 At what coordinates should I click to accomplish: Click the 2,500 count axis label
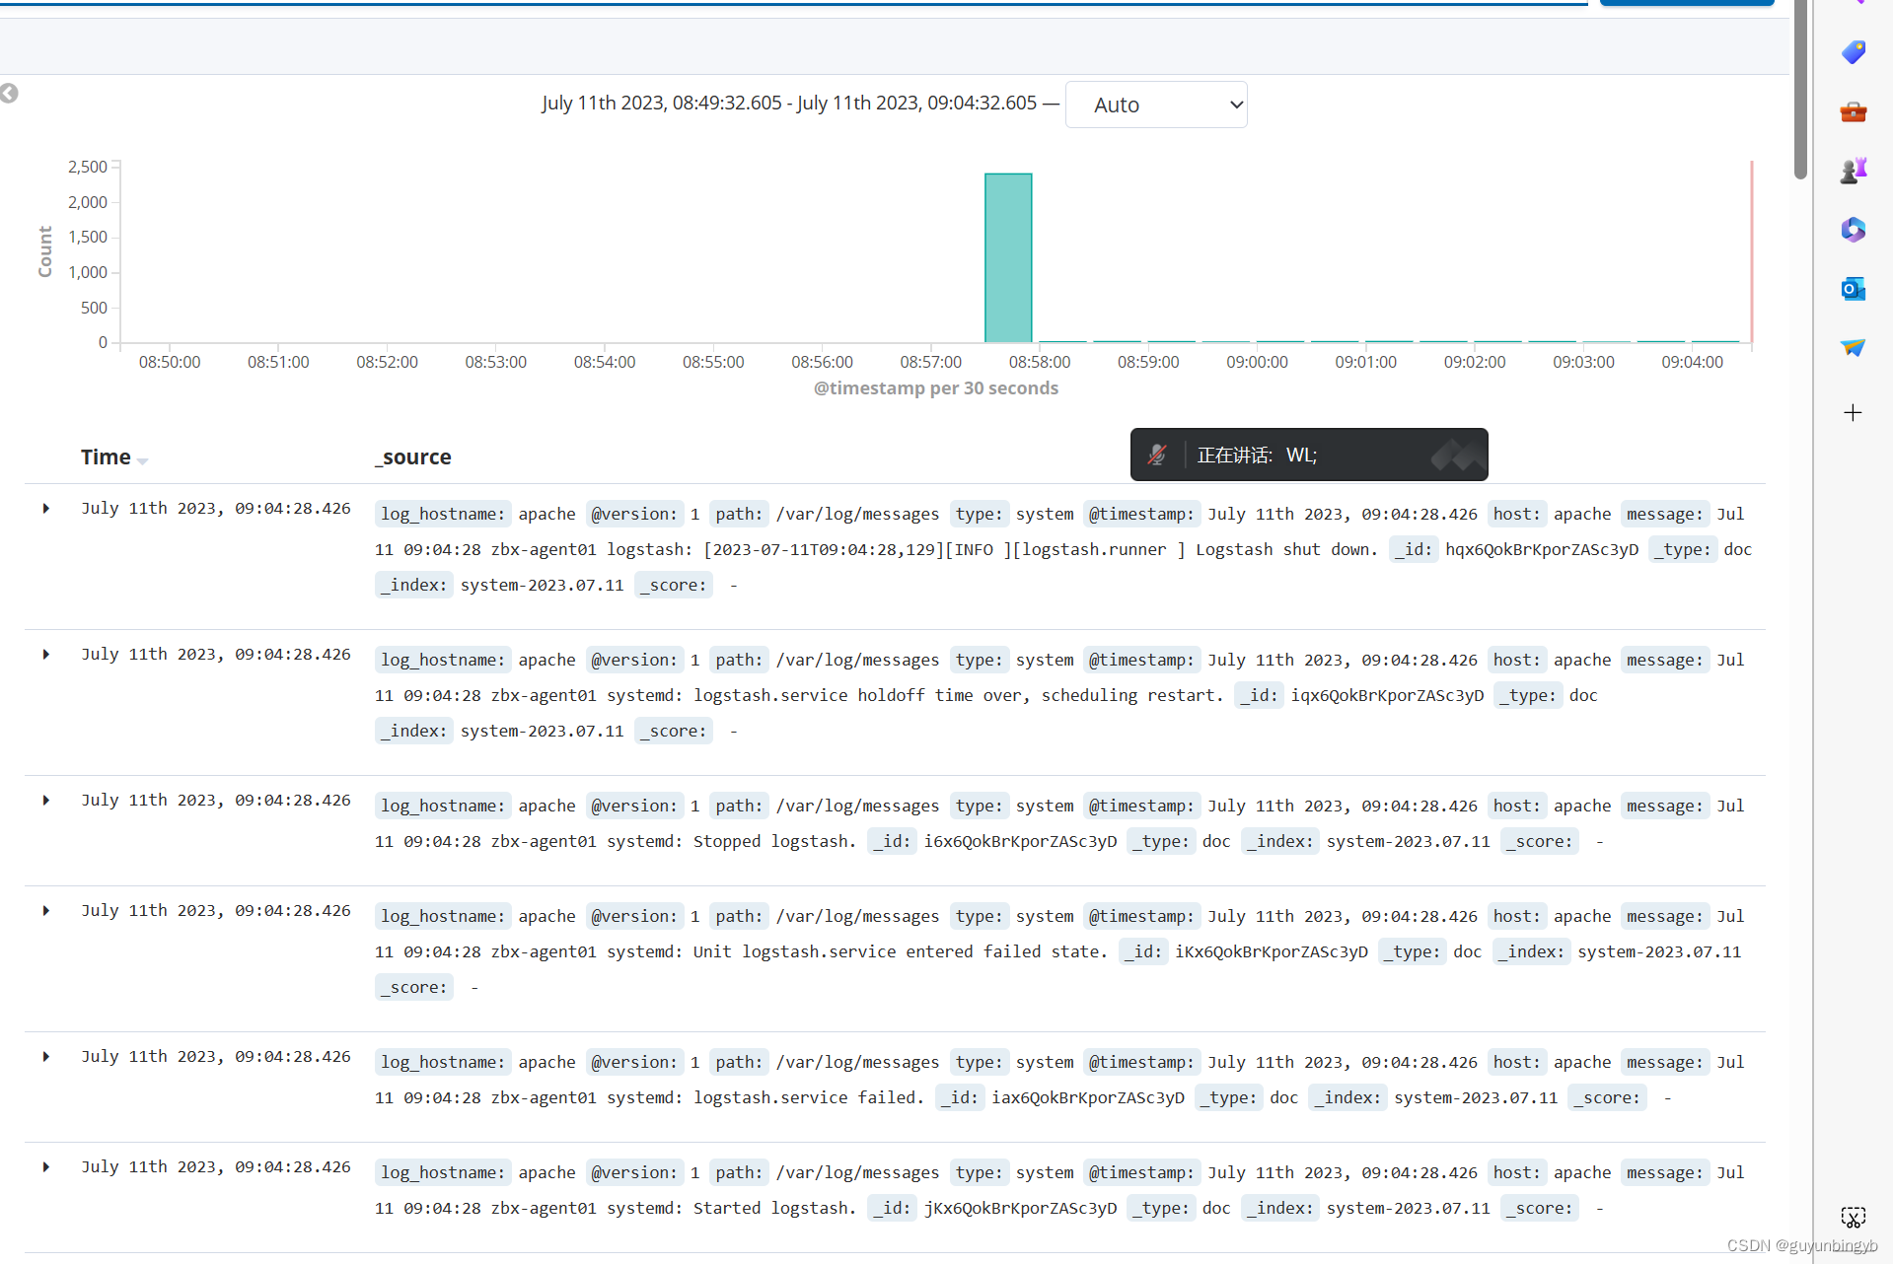click(87, 168)
